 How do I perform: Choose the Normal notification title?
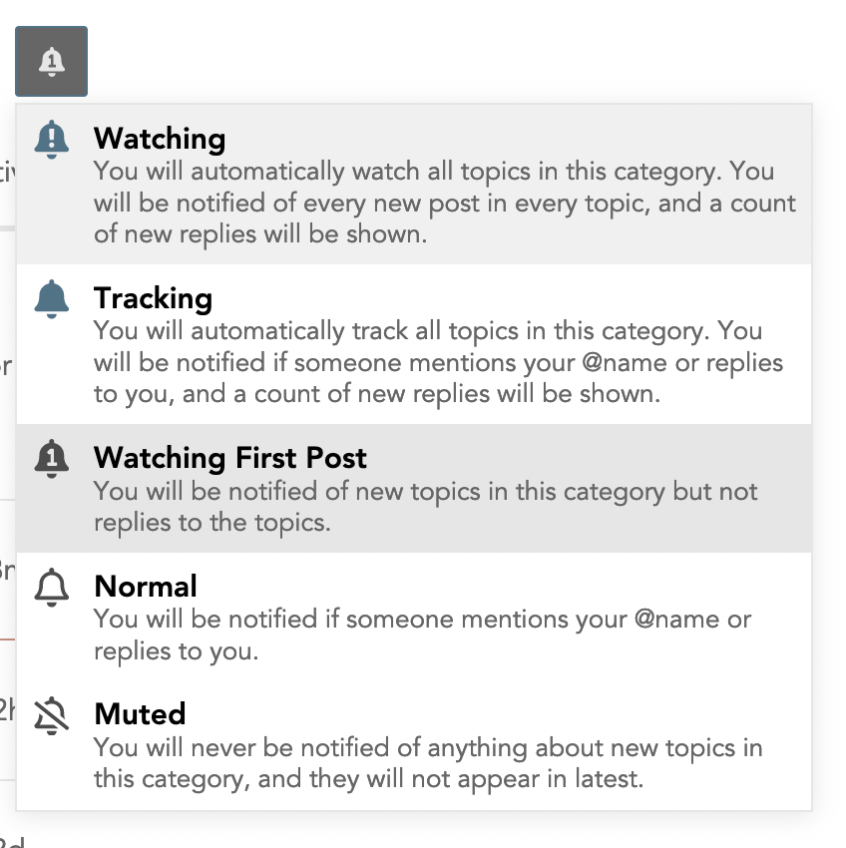coord(146,587)
